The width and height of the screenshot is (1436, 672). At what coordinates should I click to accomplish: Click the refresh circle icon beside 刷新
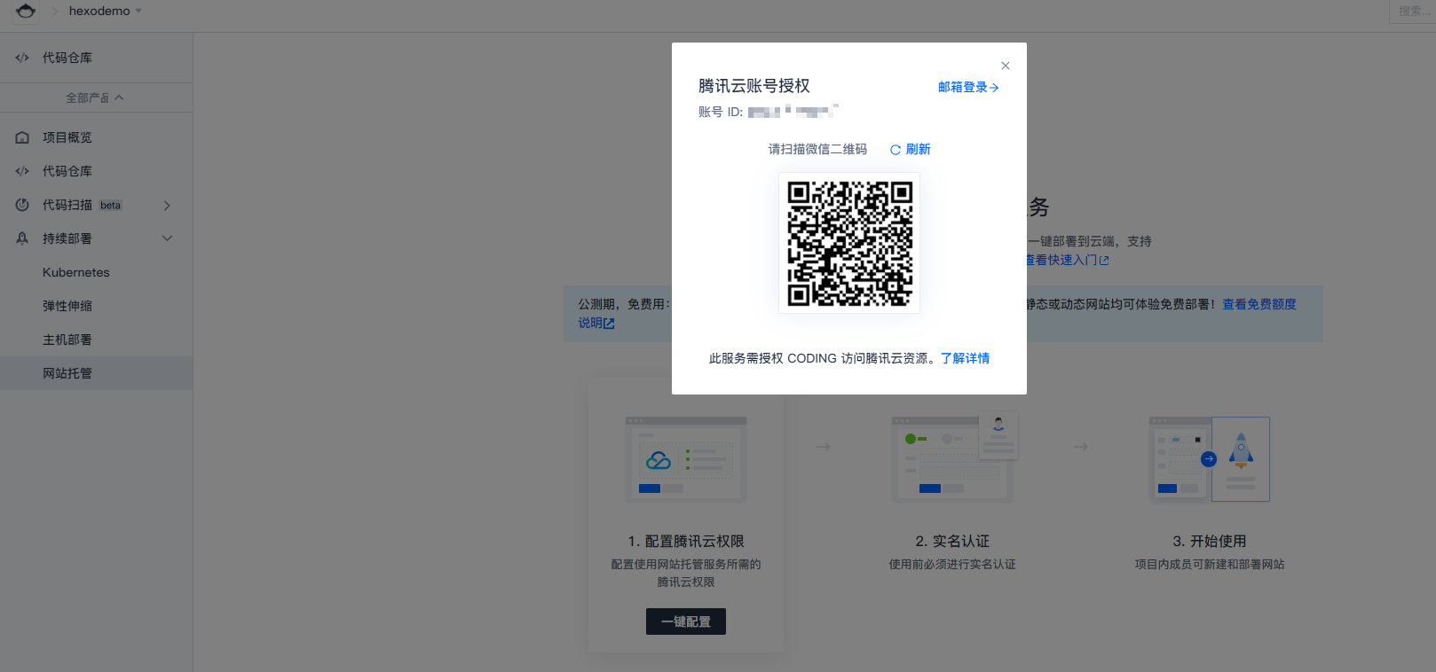pos(896,150)
